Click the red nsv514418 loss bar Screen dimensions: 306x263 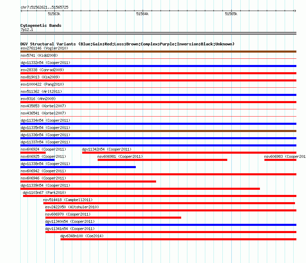tap(169, 203)
